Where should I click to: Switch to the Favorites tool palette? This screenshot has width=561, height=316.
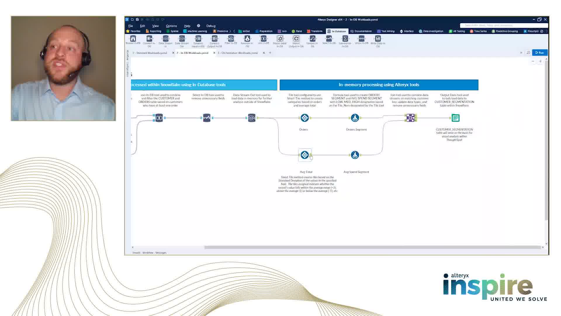click(133, 31)
